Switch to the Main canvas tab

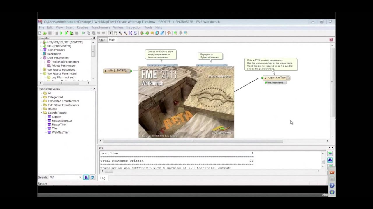click(112, 40)
